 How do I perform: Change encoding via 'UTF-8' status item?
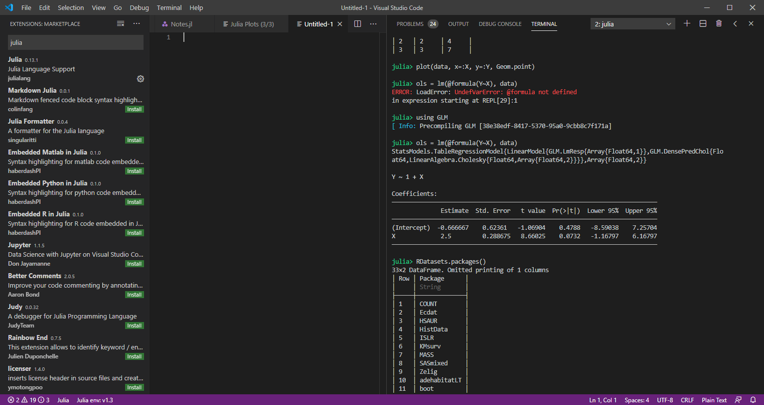pos(665,400)
